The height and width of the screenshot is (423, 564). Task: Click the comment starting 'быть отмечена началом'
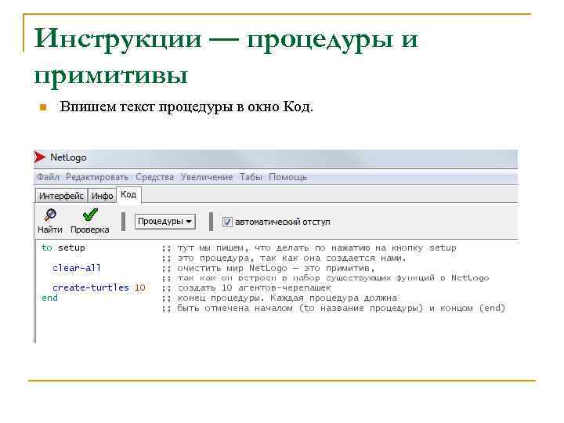pos(334,309)
